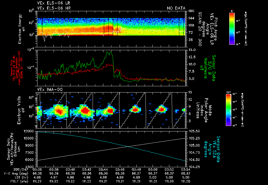
Task: Click the 03:44 time tick label
Action: coord(103,170)
